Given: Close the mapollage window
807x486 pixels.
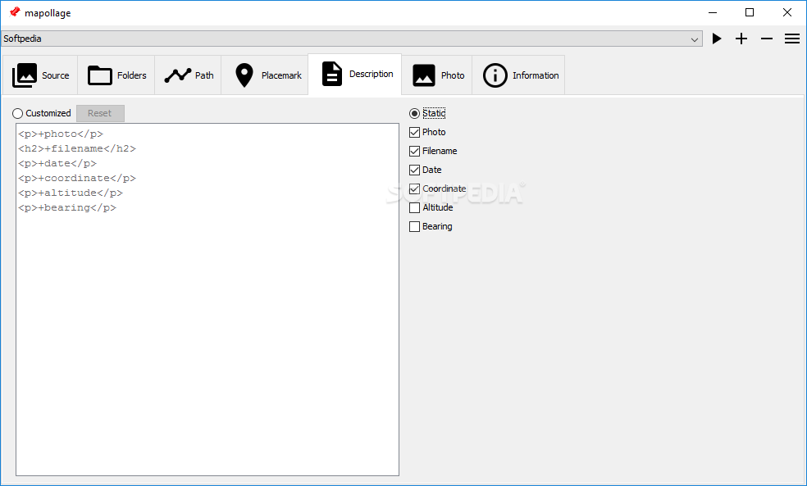Looking at the screenshot, I should (x=787, y=13).
